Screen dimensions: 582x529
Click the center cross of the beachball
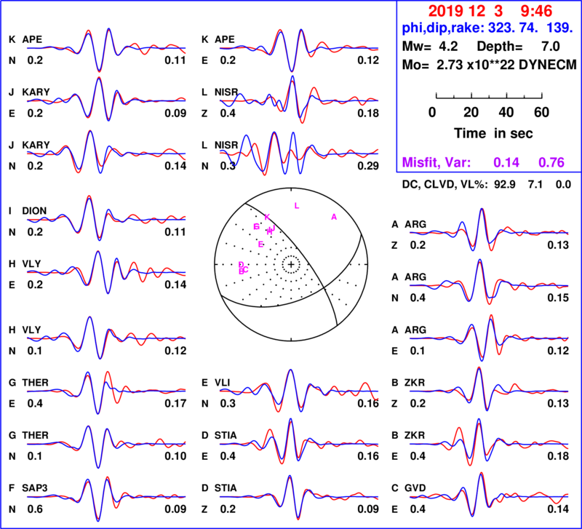[x=291, y=264]
